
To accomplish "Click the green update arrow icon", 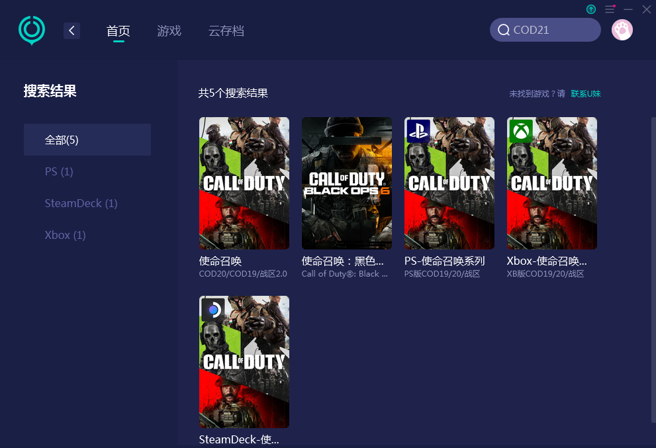I will tap(591, 9).
